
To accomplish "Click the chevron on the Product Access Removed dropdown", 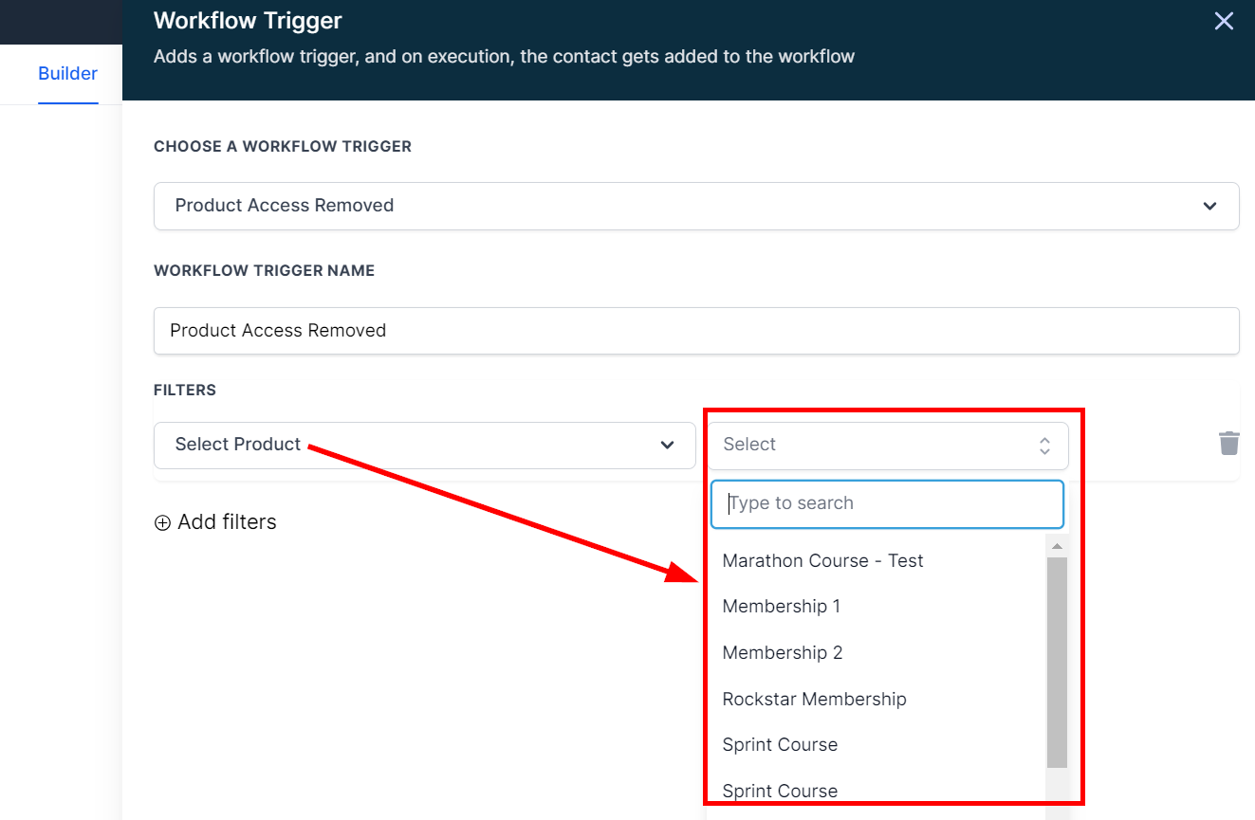I will pyautogui.click(x=1209, y=206).
